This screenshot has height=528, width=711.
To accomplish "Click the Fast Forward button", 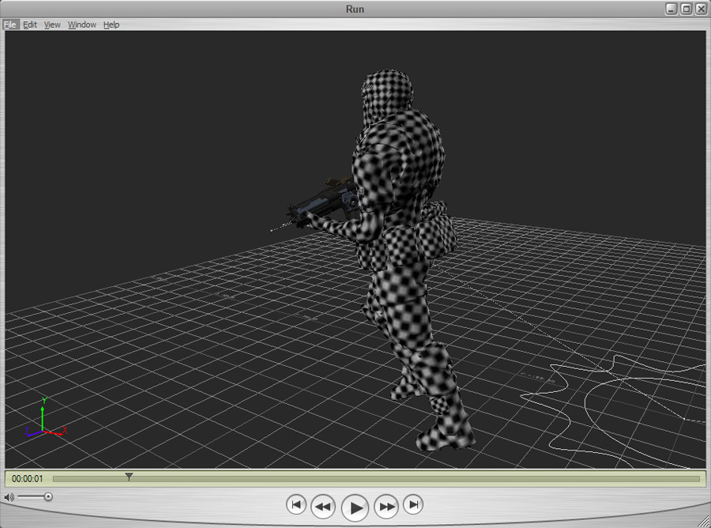I will click(x=386, y=506).
